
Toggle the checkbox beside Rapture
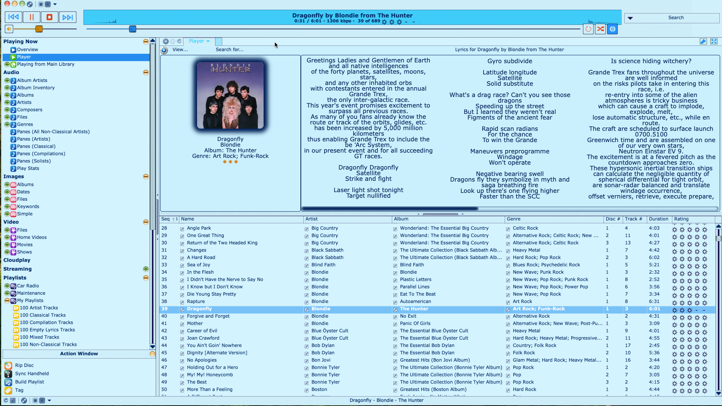click(182, 302)
